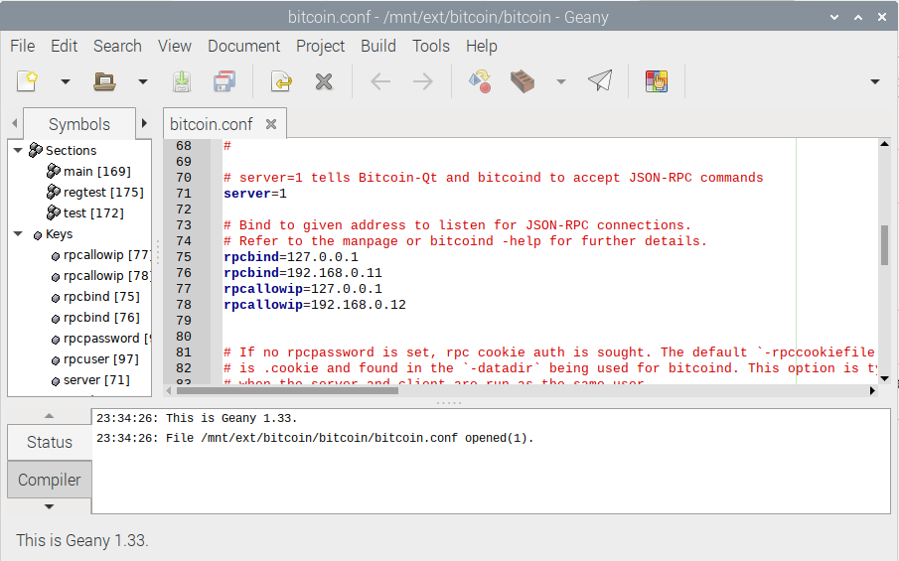Click line number 75 in margin
The image size is (899, 561).
pyautogui.click(x=184, y=257)
